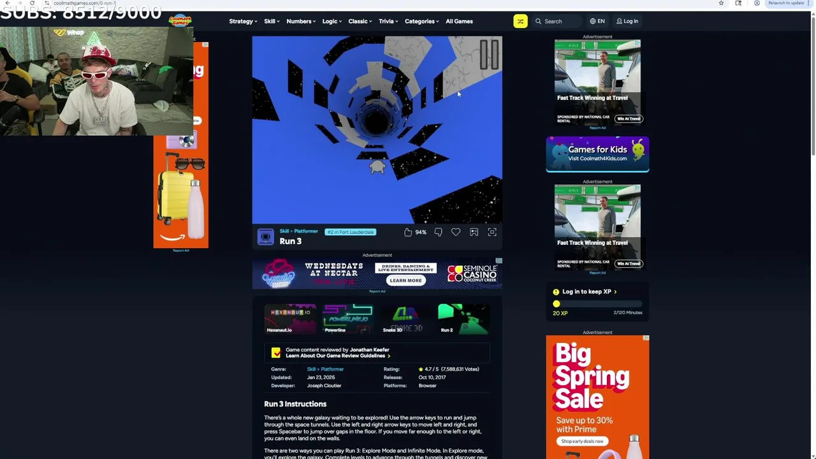Click reviewer name Jonathan Keefer
The height and width of the screenshot is (459, 816).
pyautogui.click(x=369, y=350)
